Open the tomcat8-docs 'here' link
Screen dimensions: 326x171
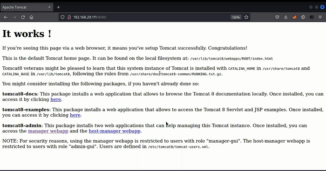pos(56,99)
